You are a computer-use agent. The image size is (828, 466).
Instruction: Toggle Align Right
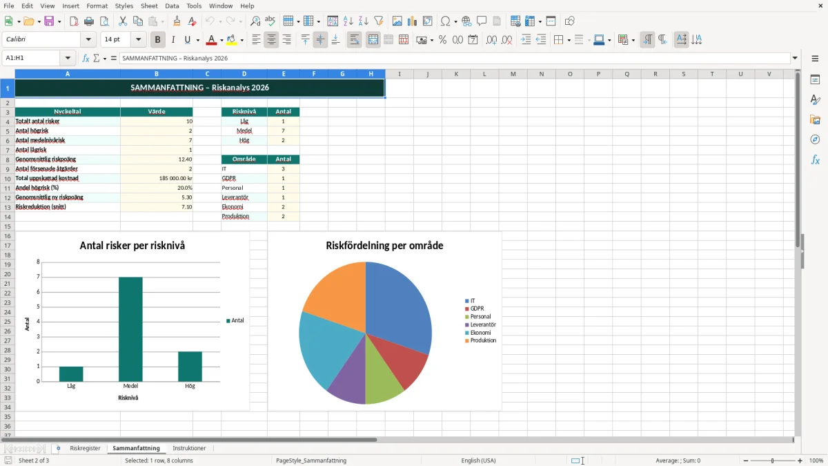coord(286,40)
